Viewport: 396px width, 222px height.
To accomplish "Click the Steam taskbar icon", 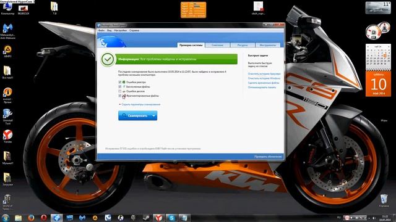I will [146, 218].
